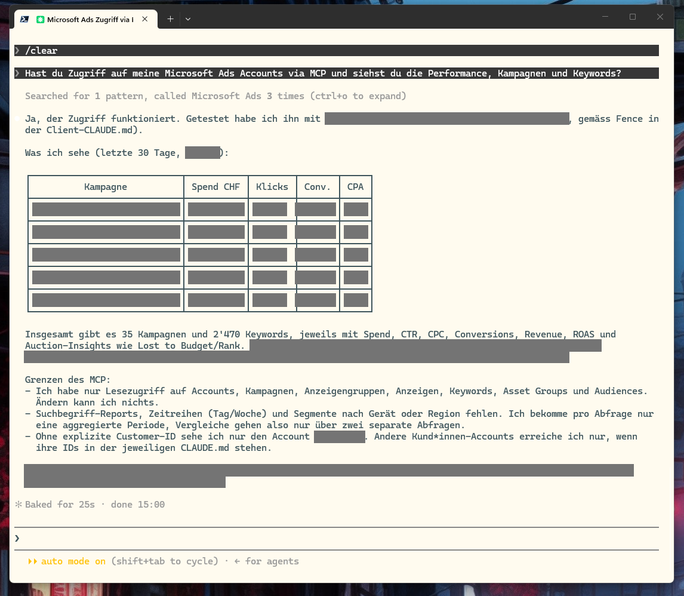This screenshot has width=684, height=596.
Task: Click the CPA column header
Action: [x=356, y=187]
